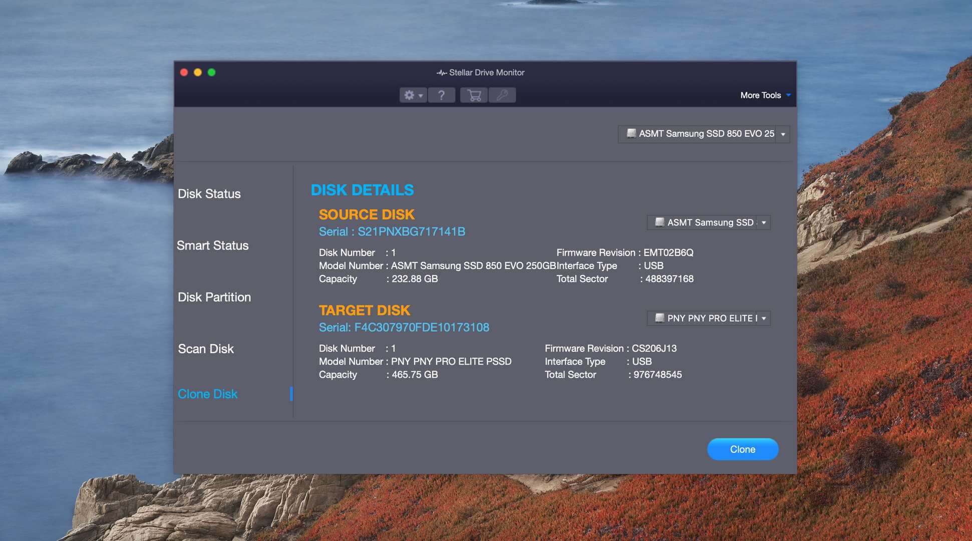Viewport: 972px width, 541px height.
Task: Open the Disk Partition section
Action: point(214,297)
